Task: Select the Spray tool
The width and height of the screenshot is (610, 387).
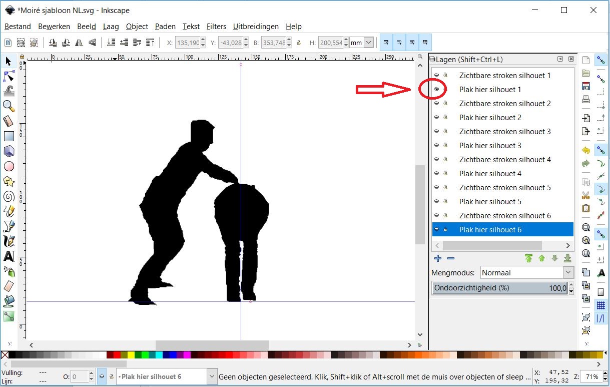Action: point(9,271)
